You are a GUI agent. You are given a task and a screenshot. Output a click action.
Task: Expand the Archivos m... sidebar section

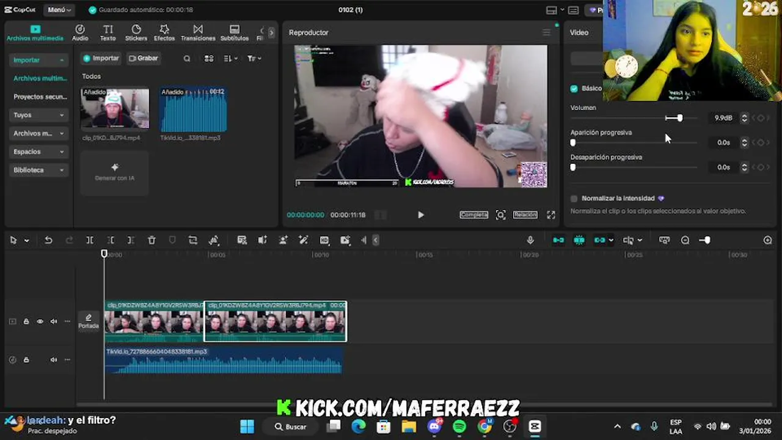tap(37, 133)
